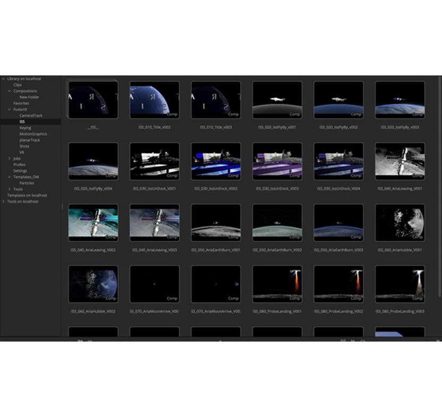442x417 pixels.
Task: Choose the ISS_020_IssFlyBy_v004 comp thumbnail
Action: pyautogui.click(x=93, y=161)
